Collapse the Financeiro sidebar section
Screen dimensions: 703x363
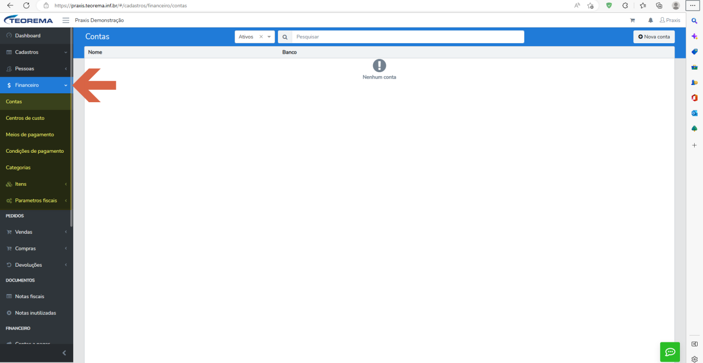point(36,85)
